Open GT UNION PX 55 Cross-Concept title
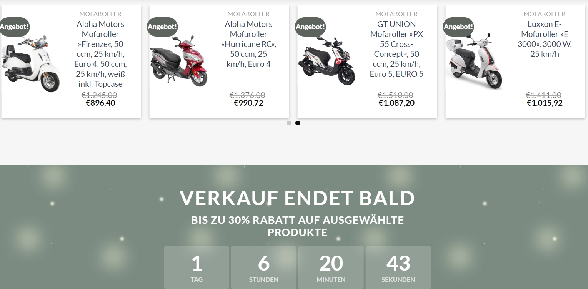588x289 pixels. pos(396,49)
